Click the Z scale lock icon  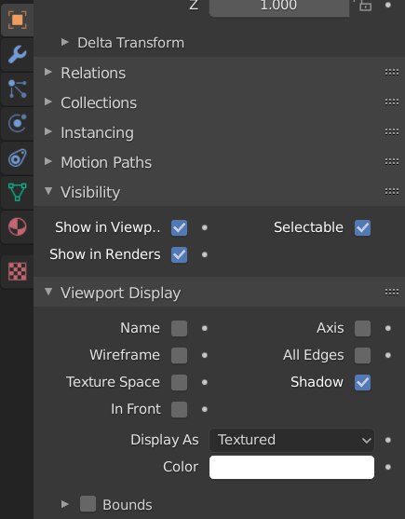click(x=365, y=5)
